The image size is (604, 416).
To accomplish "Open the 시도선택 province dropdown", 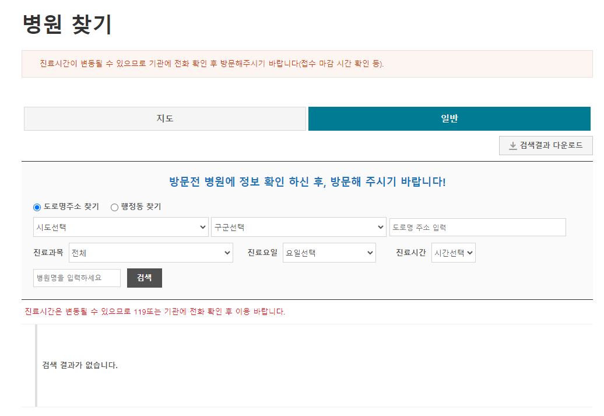I will click(x=121, y=227).
